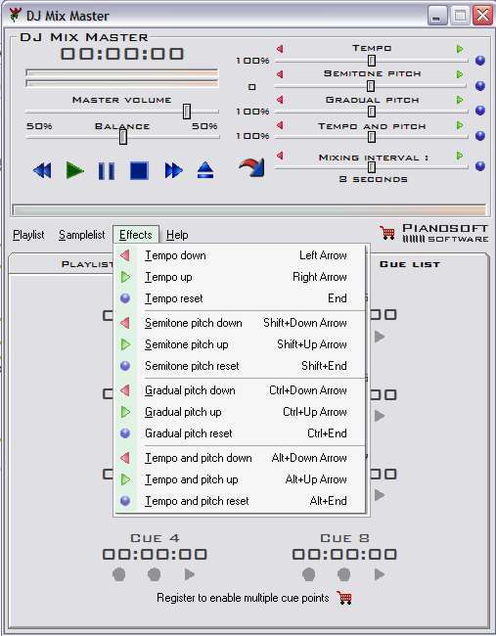Pause the track with the pause button

coord(107,171)
